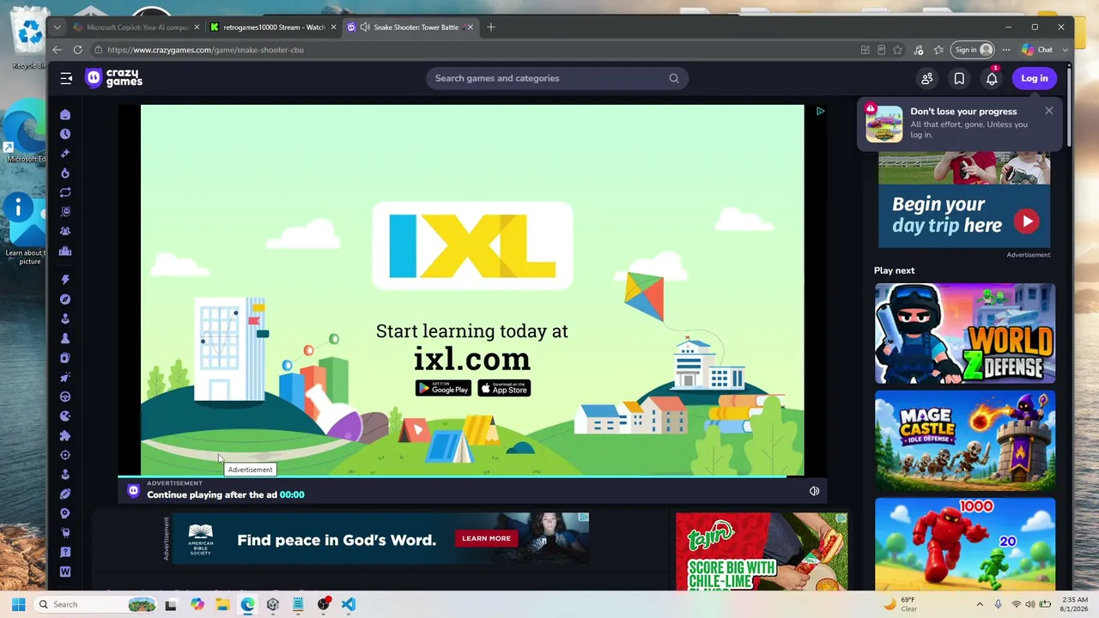Viewport: 1099px width, 618px height.
Task: Open the New games sparkle icon in sidebar
Action: click(x=65, y=154)
